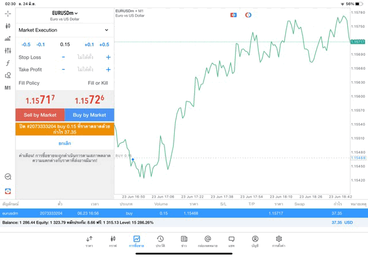This screenshot has height=257, width=368.
Task: Open the chart objects shapes icon
Action: pos(7,75)
